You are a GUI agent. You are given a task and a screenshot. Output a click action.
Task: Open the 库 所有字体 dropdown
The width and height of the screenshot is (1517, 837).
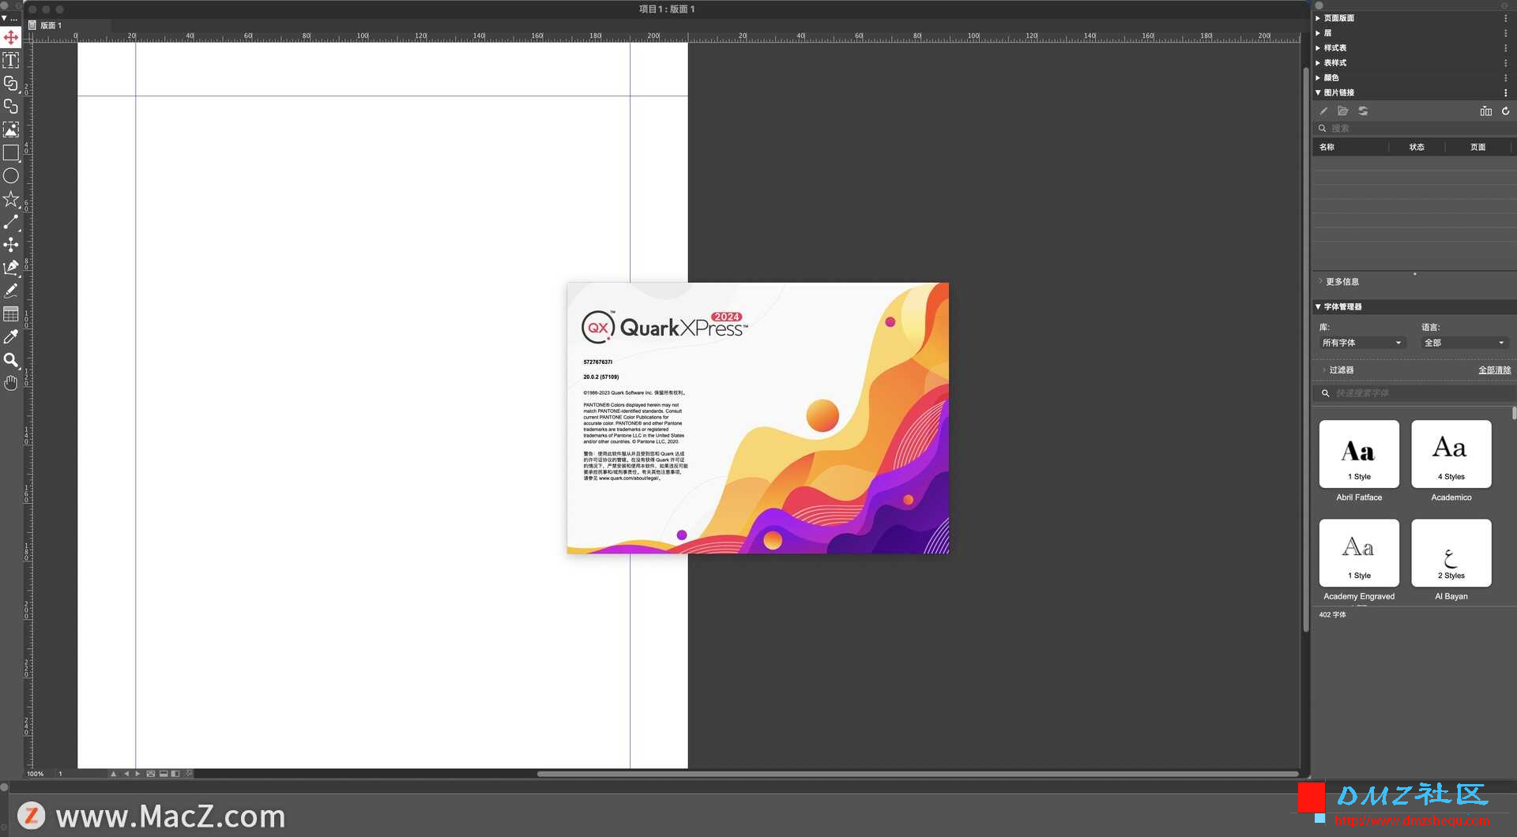(x=1362, y=343)
